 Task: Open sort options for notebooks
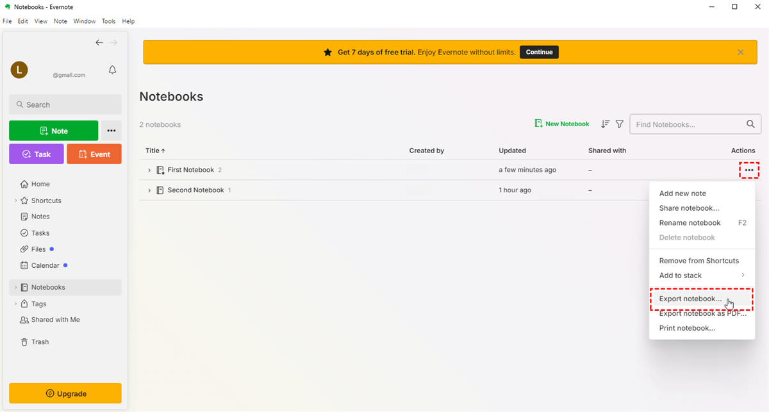coord(605,124)
